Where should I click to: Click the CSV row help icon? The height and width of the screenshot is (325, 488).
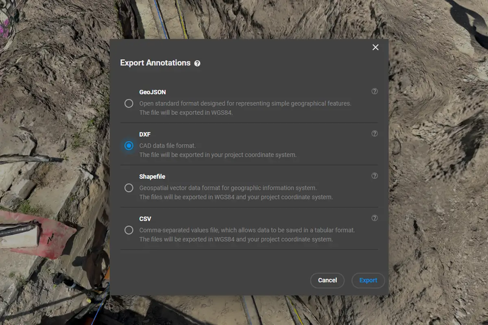tap(375, 218)
